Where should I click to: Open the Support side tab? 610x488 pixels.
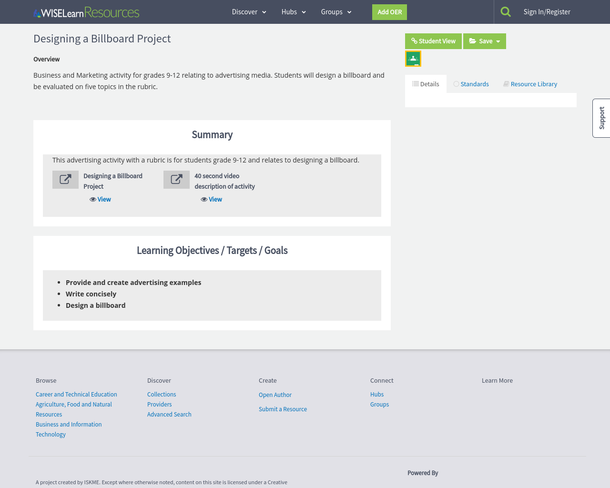[x=601, y=118]
